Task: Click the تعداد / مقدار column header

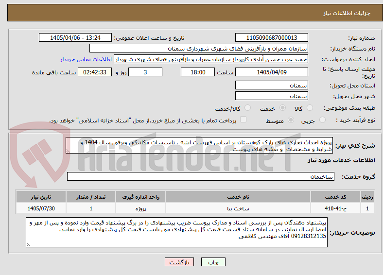Action: tap(91, 197)
